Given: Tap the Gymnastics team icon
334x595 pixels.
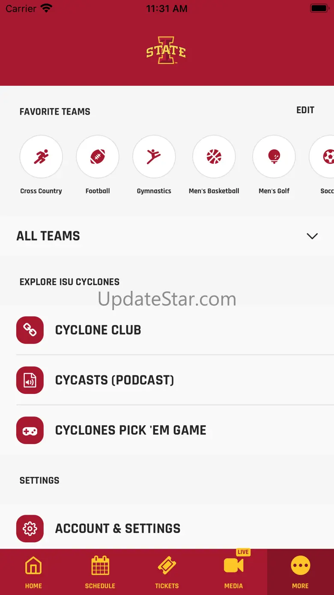Looking at the screenshot, I should pyautogui.click(x=154, y=157).
